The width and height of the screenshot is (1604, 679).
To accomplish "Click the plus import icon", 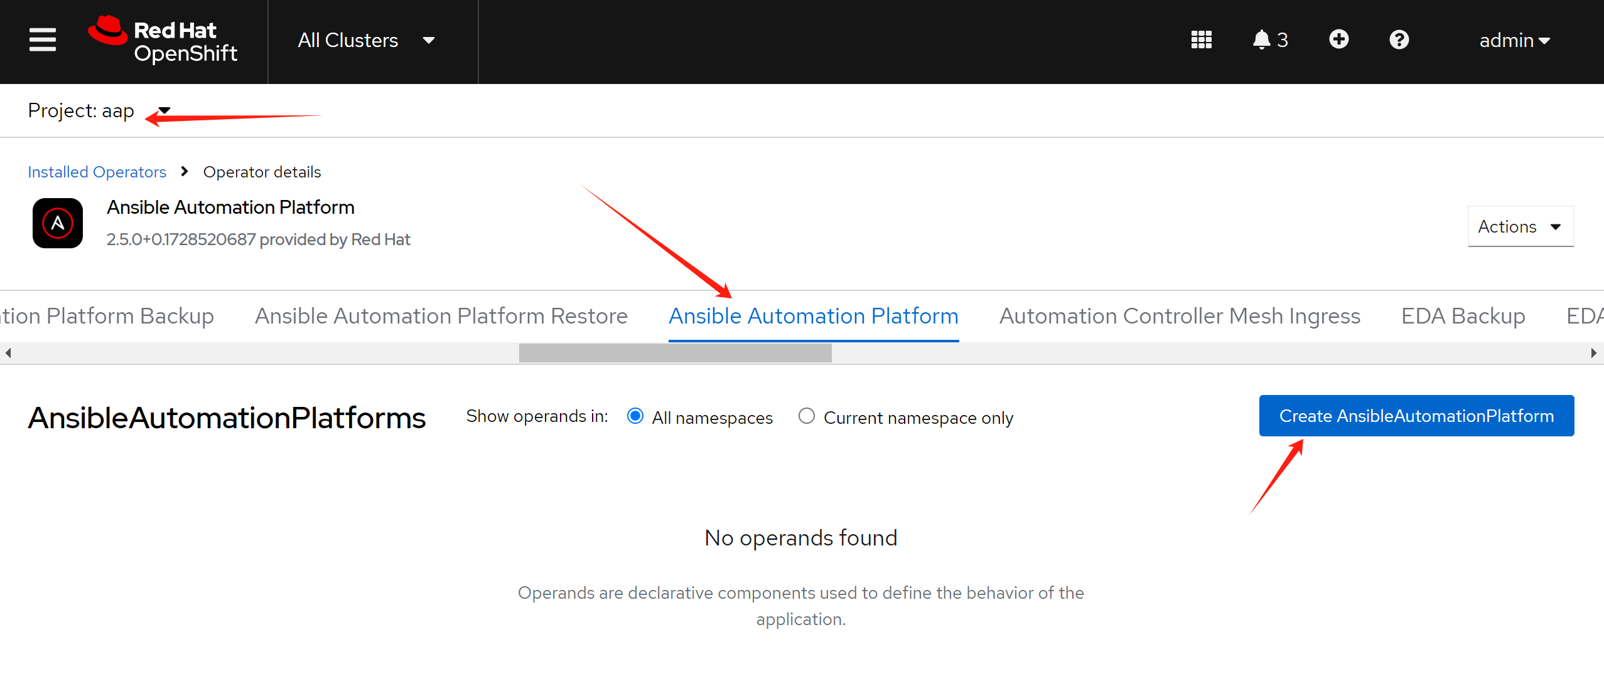I will [1338, 39].
